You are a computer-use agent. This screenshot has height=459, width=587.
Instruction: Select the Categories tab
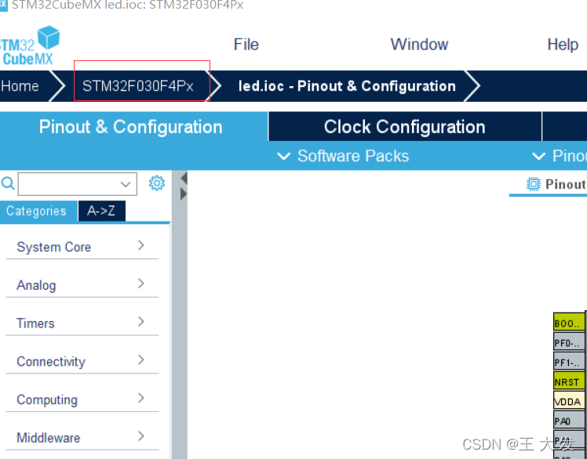37,211
